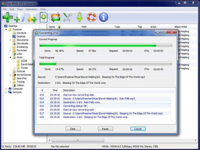Expand the Network node
The width and height of the screenshot is (200, 150).
6,92
